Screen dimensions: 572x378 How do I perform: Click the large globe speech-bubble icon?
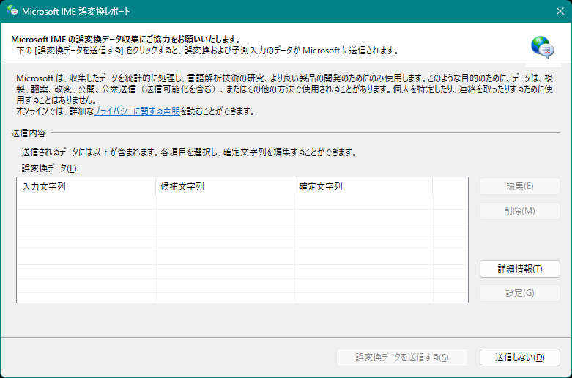543,48
